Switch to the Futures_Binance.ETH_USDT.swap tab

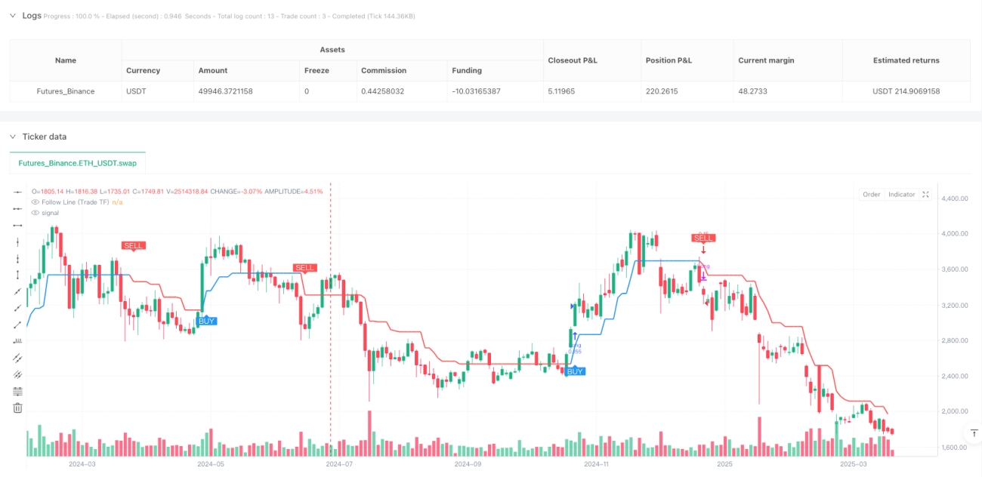click(78, 163)
